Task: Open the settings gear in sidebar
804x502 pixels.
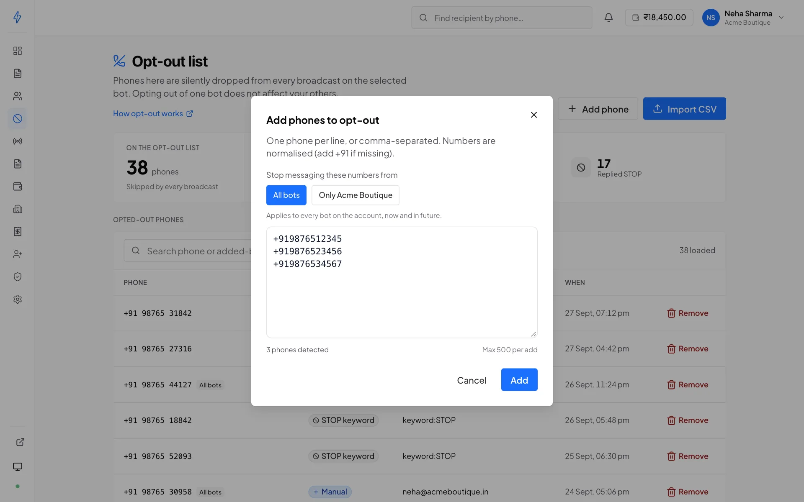Action: (17, 300)
